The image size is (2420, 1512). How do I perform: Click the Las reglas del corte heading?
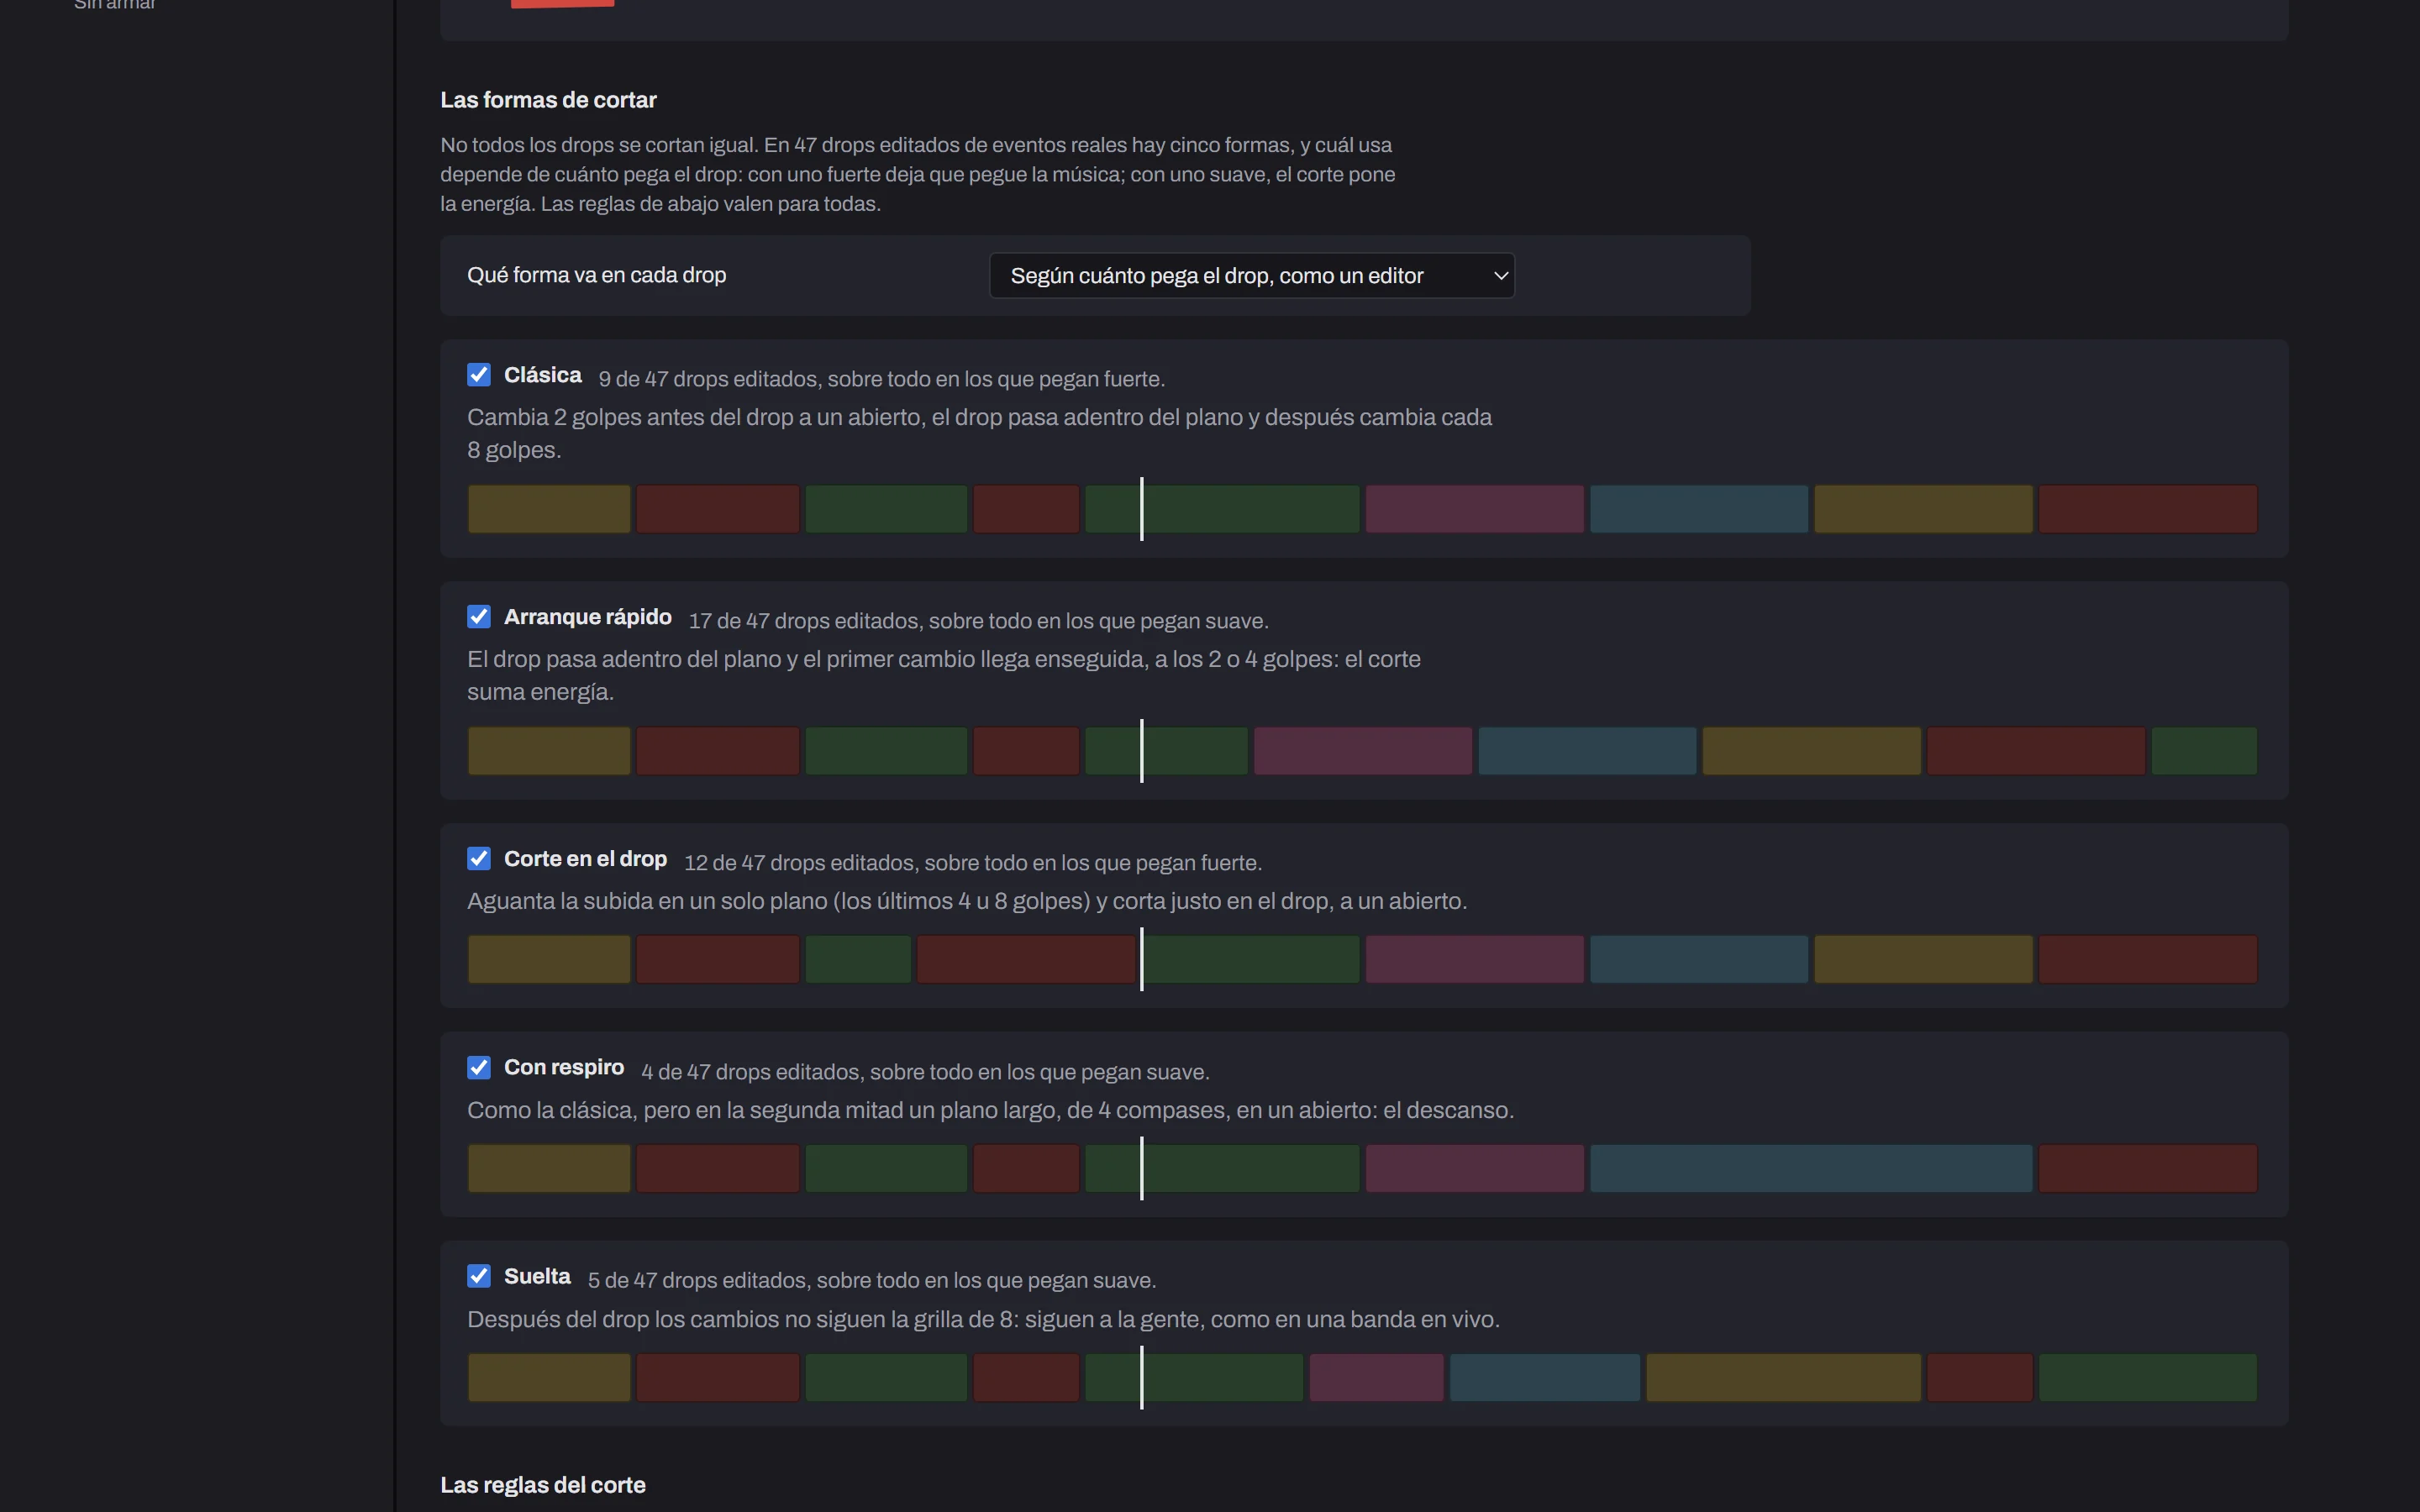click(543, 1485)
